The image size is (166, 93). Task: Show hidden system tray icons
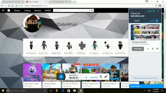coord(145,91)
